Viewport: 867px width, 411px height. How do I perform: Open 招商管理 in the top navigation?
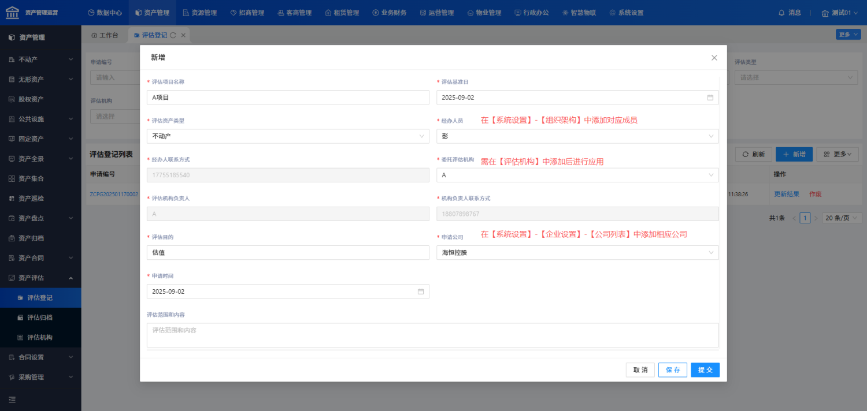247,12
